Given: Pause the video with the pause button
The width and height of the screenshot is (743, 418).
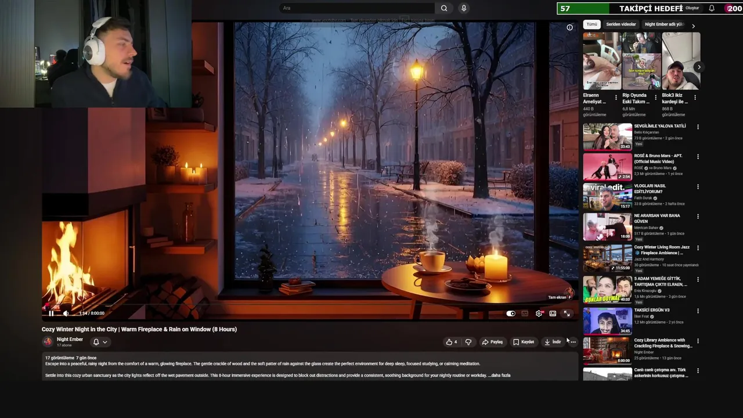Looking at the screenshot, I should pos(51,313).
